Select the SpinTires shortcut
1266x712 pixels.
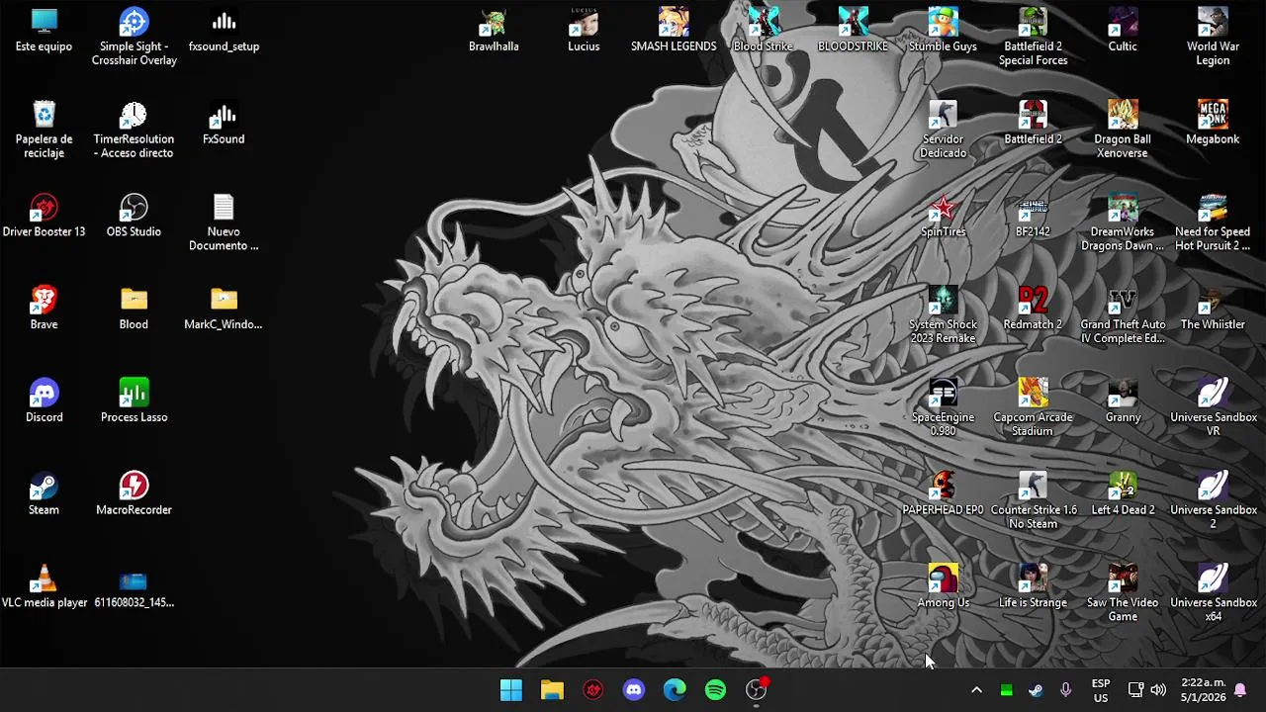pyautogui.click(x=943, y=217)
